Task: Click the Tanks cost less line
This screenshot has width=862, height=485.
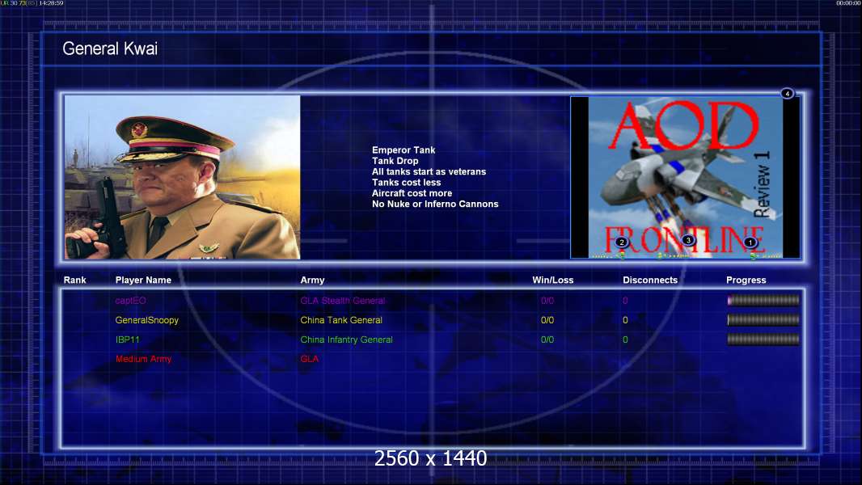Action: 406,183
